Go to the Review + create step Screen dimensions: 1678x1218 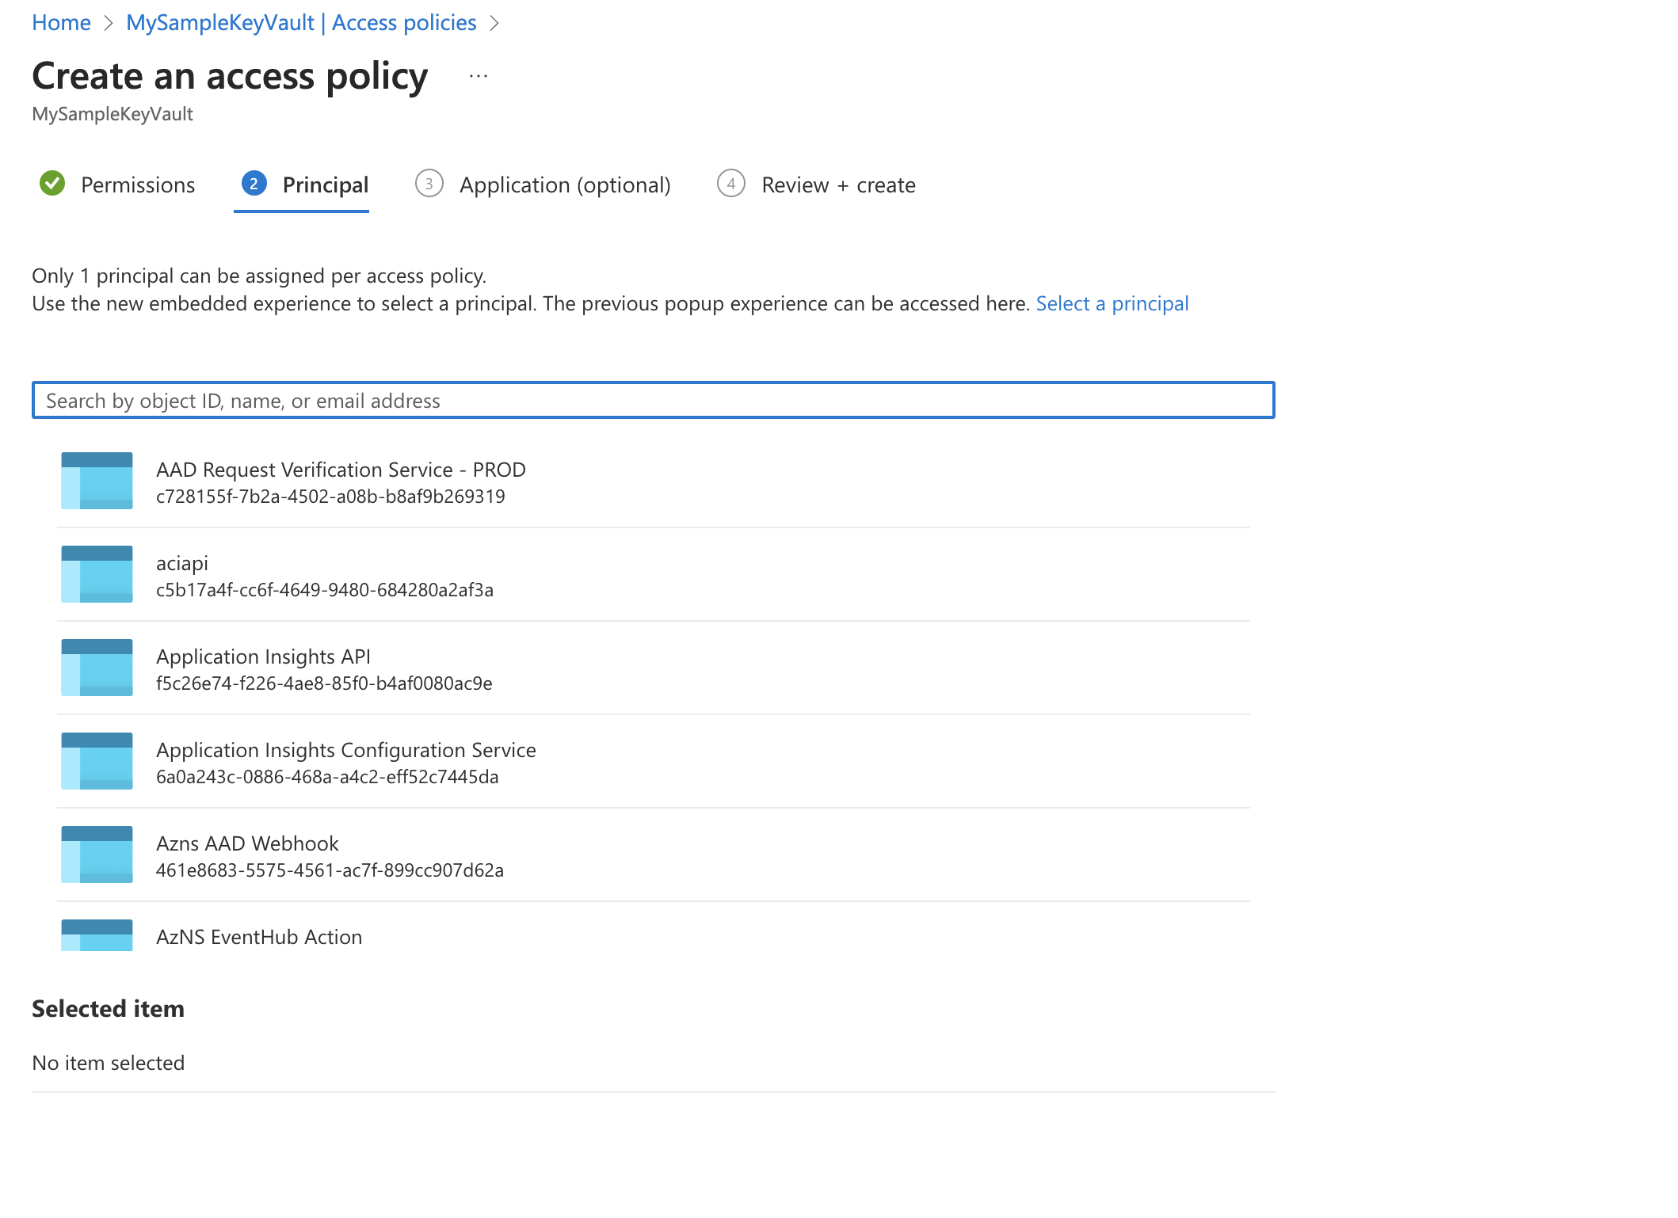click(x=837, y=185)
